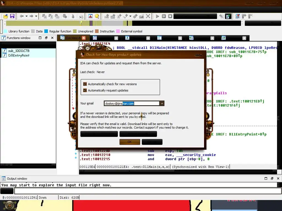Click the steampunk Start button on taskbar
Screen dimensions: 282x211
[x=10, y=206]
